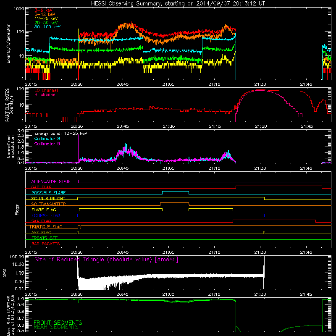Screen dimensions: 336x336
Task: Click the 20:30 tick under the modulation panel
Action: 76,168
